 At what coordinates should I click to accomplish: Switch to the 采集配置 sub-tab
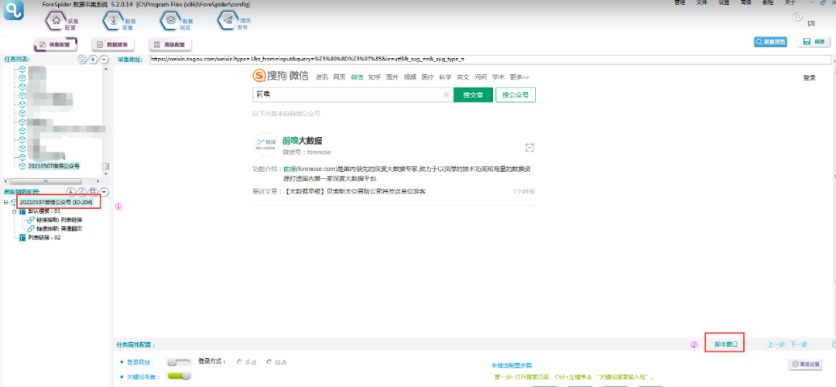[x=55, y=45]
